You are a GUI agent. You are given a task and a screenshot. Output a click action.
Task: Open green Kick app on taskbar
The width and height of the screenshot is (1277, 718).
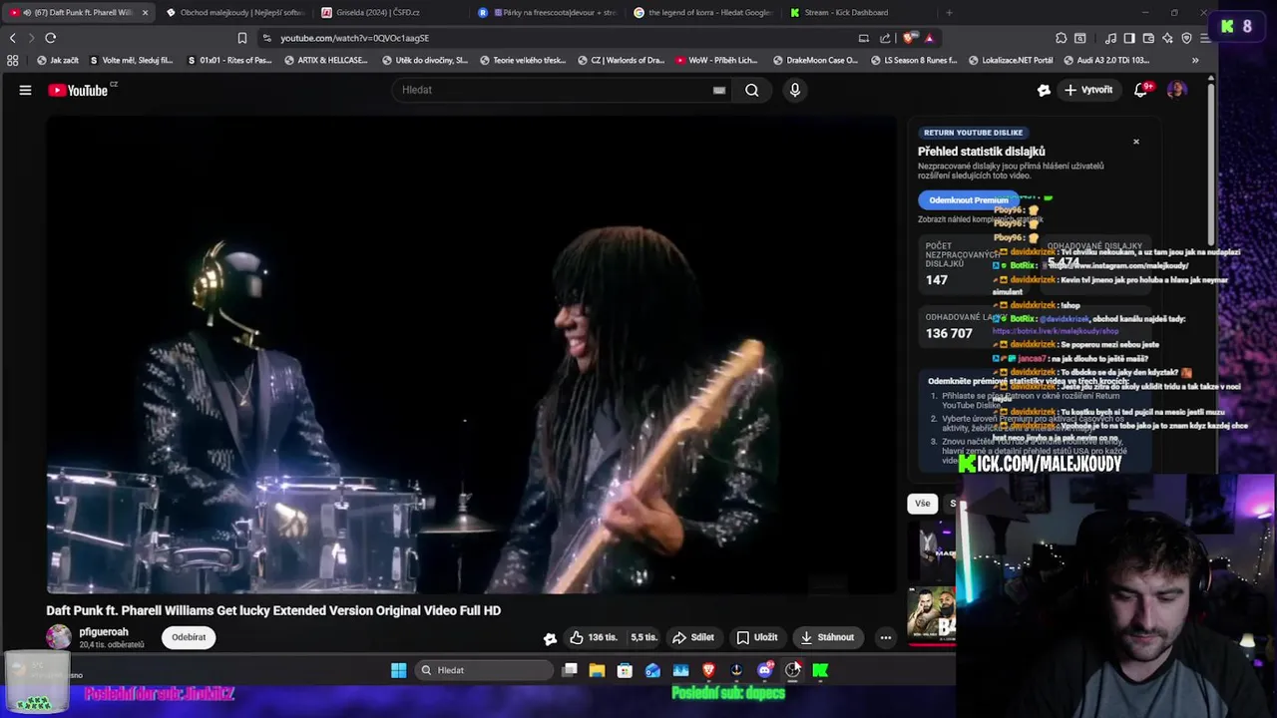click(x=820, y=670)
